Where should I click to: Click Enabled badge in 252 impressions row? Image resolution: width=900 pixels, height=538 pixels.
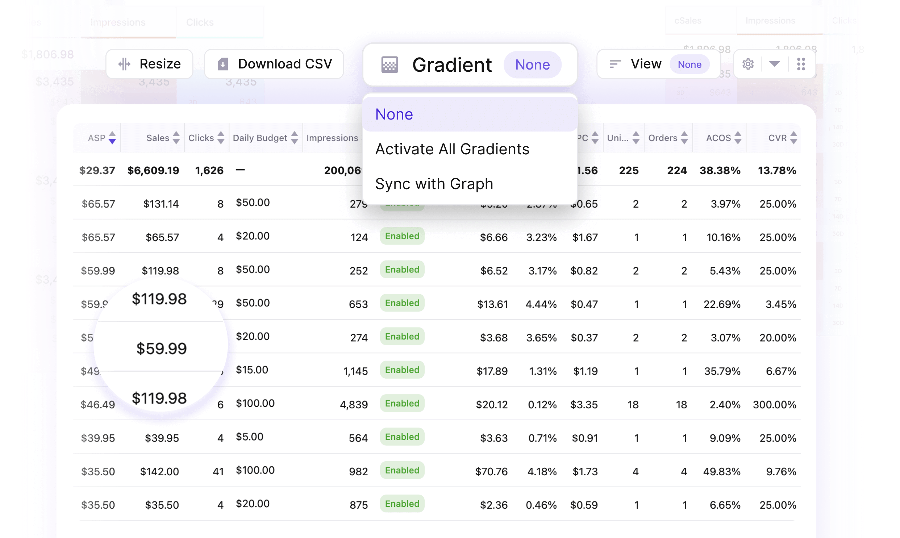[x=402, y=270]
